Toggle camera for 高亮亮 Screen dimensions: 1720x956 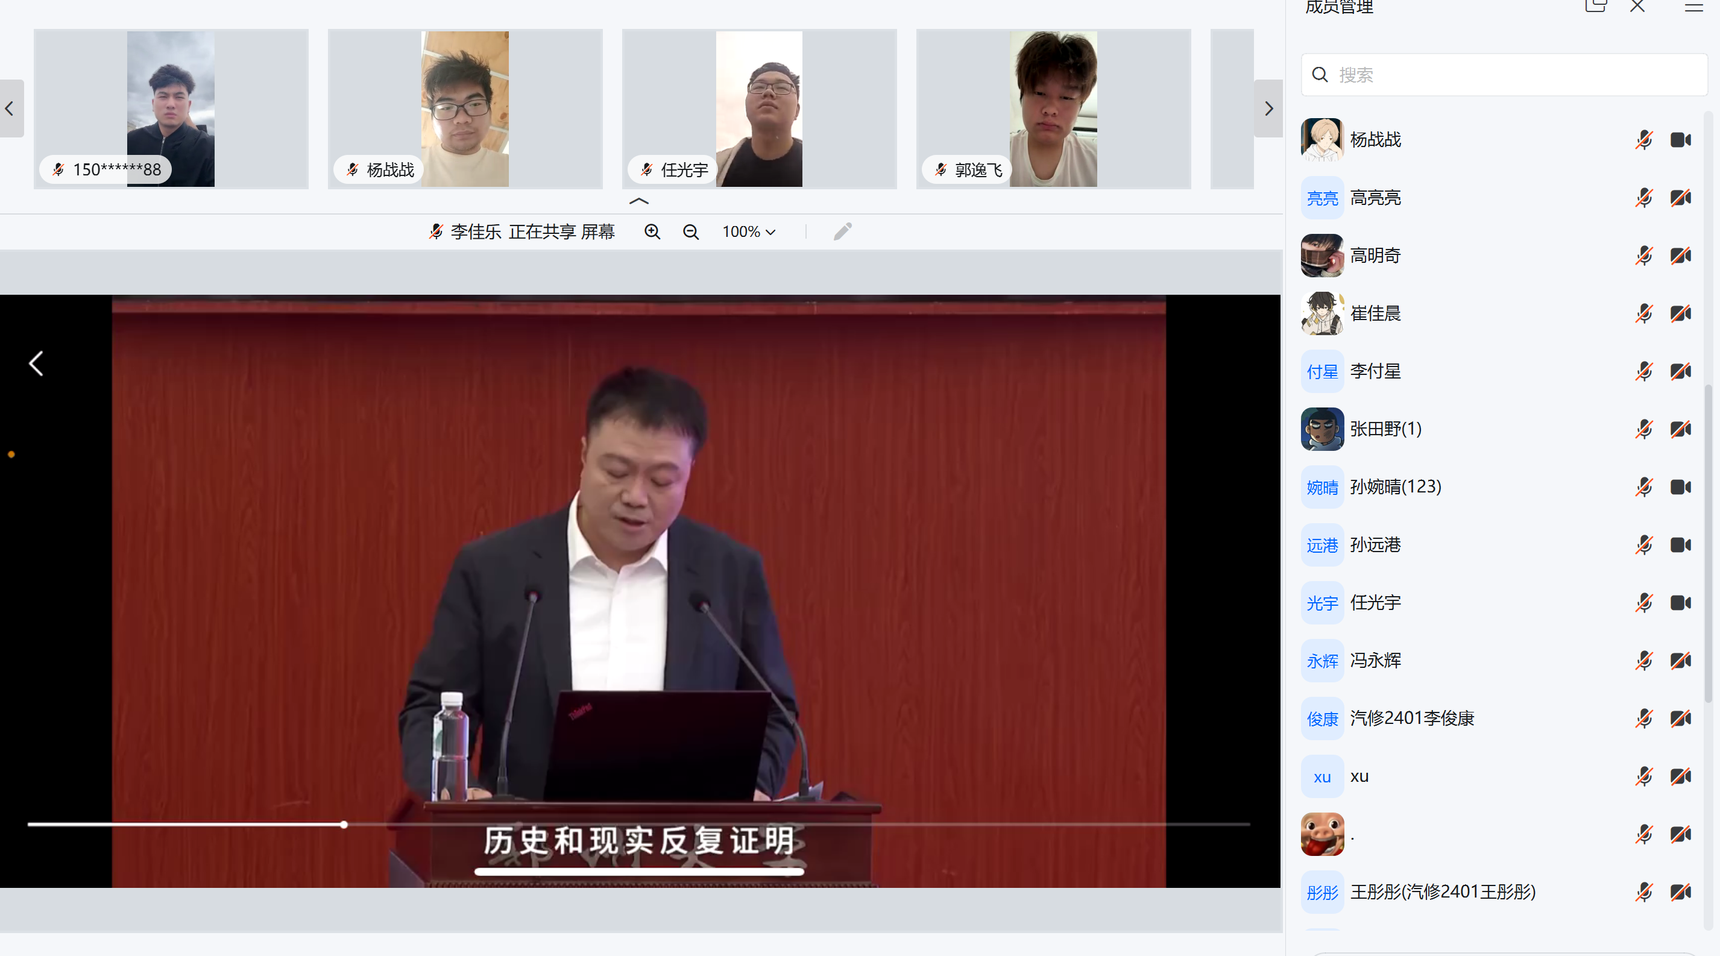point(1681,198)
